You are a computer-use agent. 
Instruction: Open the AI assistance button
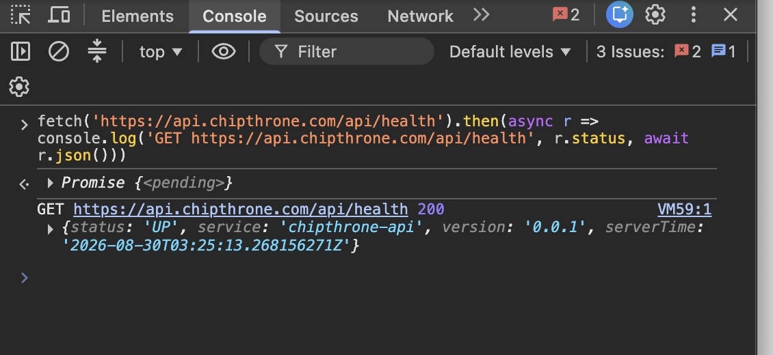tap(619, 15)
